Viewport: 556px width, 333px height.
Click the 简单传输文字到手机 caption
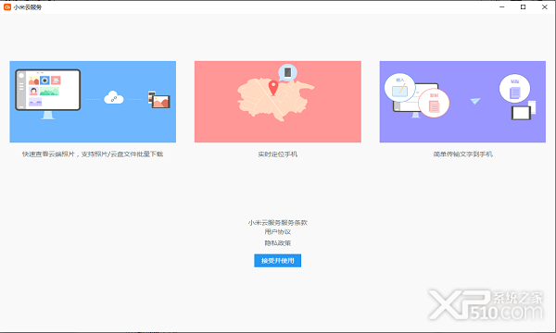coord(462,154)
